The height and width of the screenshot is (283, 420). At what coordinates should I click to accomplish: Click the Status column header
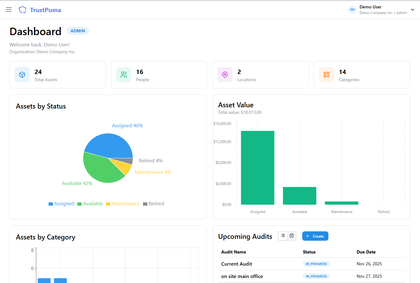(x=309, y=252)
